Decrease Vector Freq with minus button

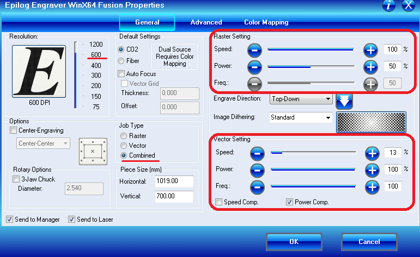tap(257, 187)
